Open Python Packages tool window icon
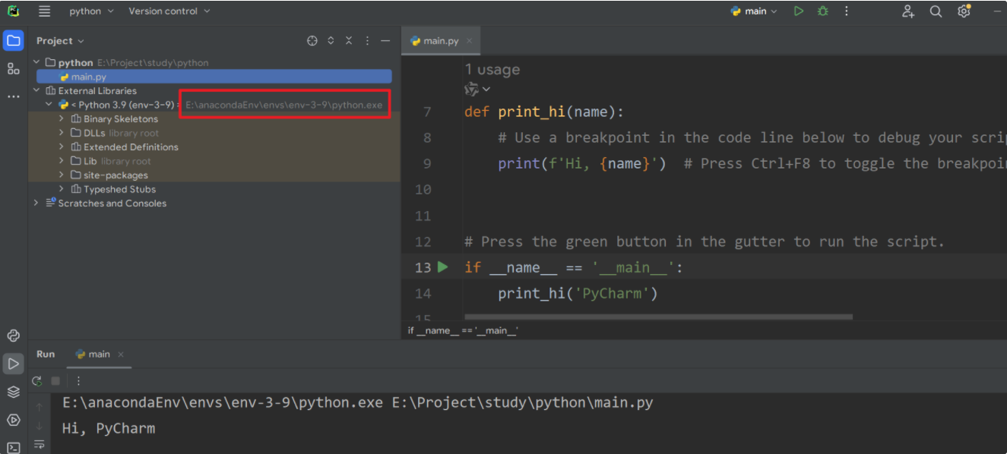 14,392
